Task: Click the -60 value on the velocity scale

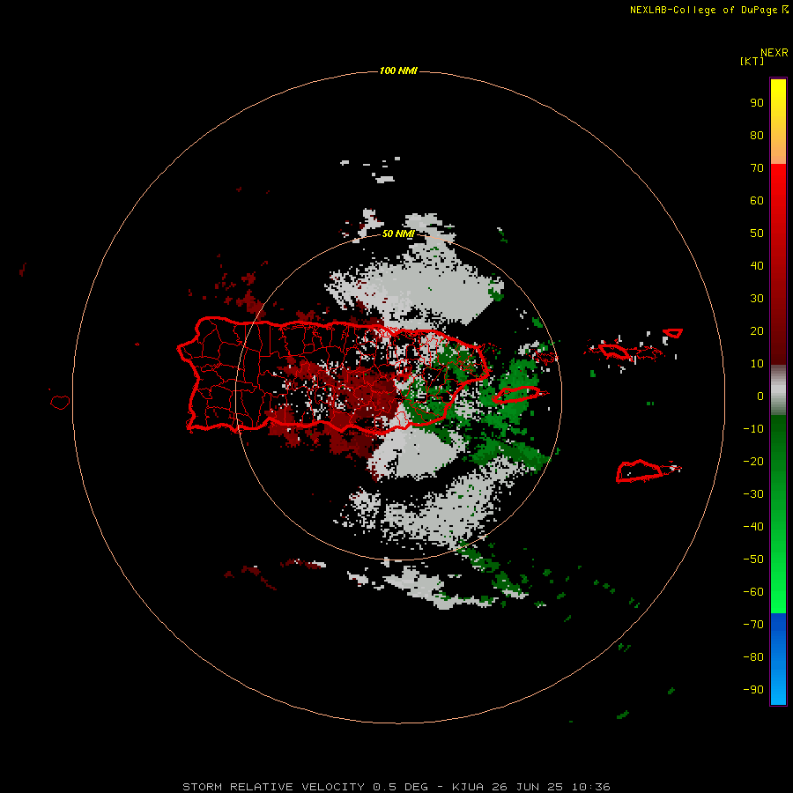Action: click(753, 592)
